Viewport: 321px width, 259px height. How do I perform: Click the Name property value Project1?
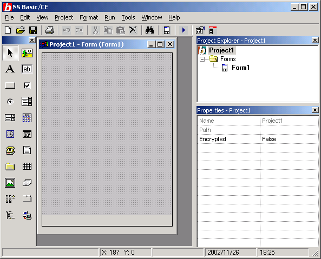tap(289, 121)
